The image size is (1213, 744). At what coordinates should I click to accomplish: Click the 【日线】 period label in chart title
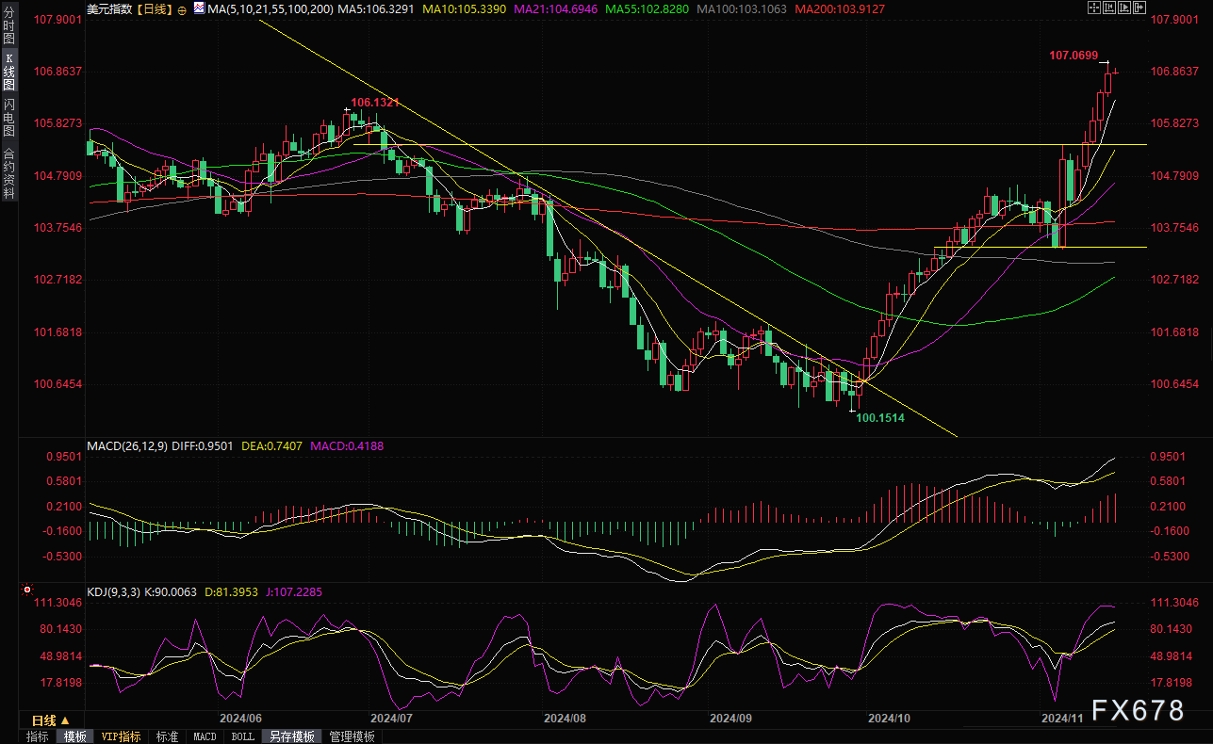tap(153, 8)
